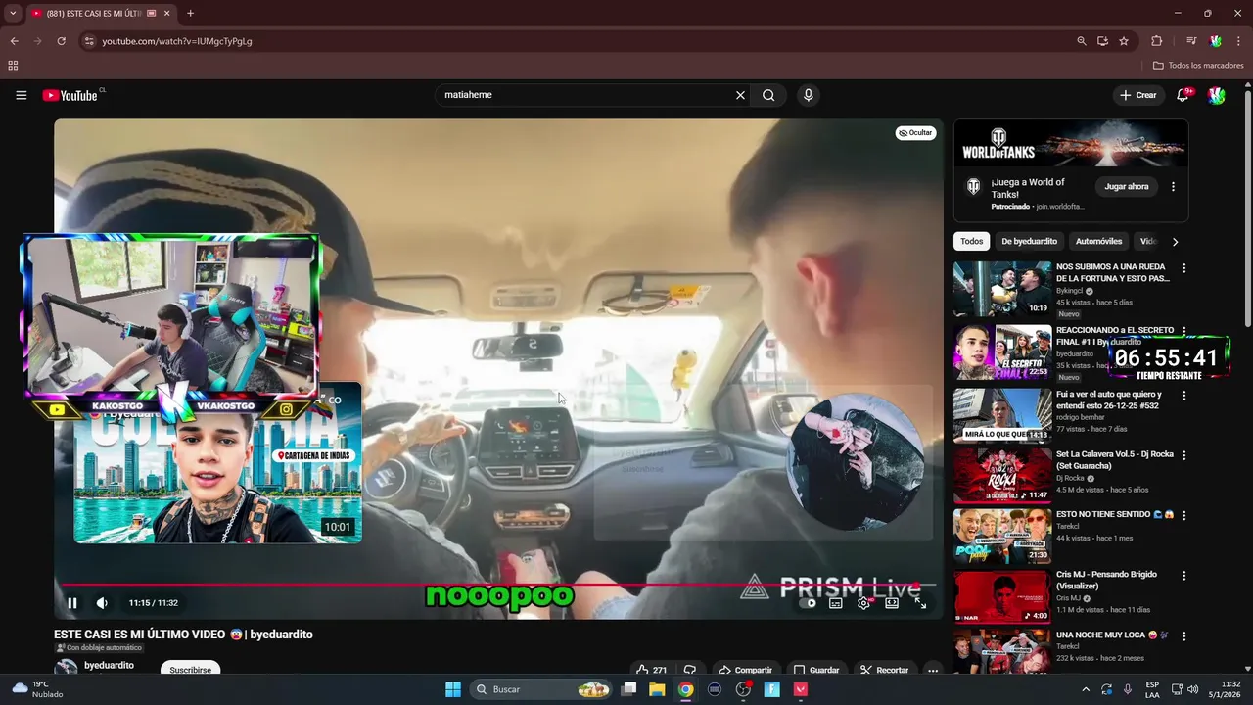Viewport: 1253px width, 705px height.
Task: Click the Con doblaje automático label
Action: coord(99,648)
